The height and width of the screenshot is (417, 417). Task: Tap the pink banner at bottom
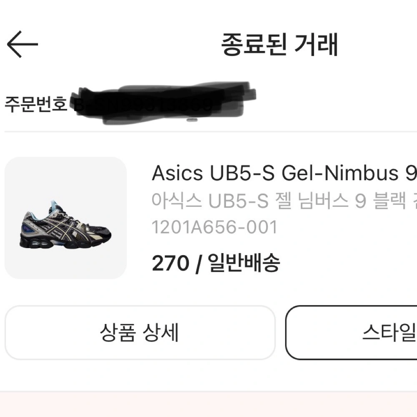click(208, 404)
